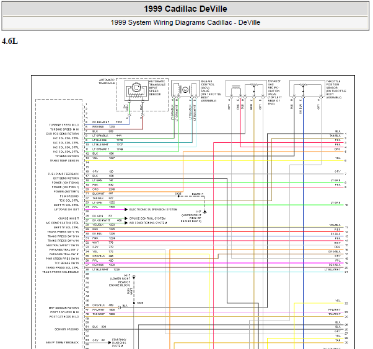Click the 'POWER (BATTERY)' pin label
Screen dimensions: 373x349
66,192
